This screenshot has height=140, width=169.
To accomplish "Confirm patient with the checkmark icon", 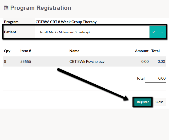I will (154, 32).
